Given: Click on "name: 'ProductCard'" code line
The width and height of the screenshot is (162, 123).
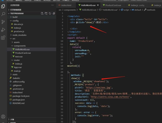Looking at the screenshot, I should [x=82, y=41].
